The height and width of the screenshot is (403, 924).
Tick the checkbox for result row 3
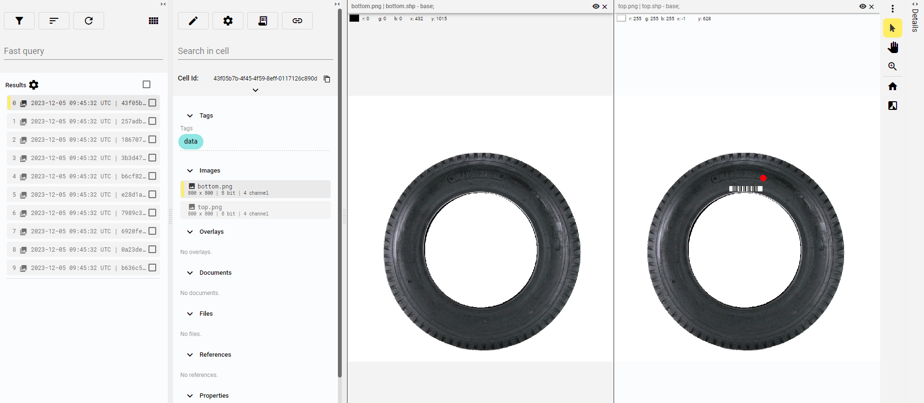coord(152,158)
